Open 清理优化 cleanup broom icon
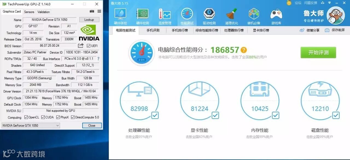Screen dimensions: 350x160 pyautogui.click(x=232, y=14)
